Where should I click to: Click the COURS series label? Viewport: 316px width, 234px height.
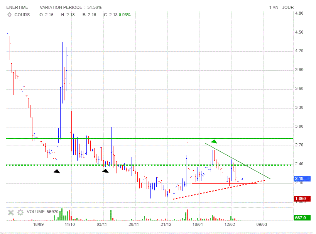(22, 15)
